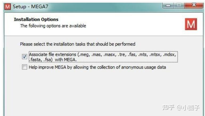Click the MEGA icon in the title bar

(8, 6)
